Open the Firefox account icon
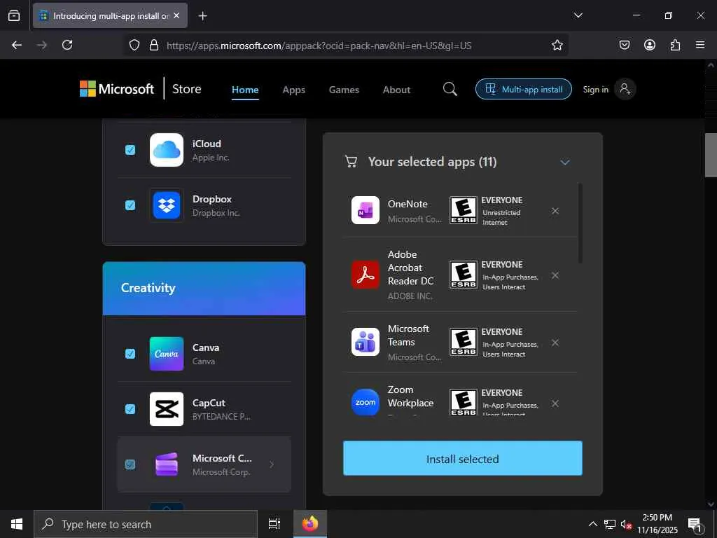 (x=649, y=45)
